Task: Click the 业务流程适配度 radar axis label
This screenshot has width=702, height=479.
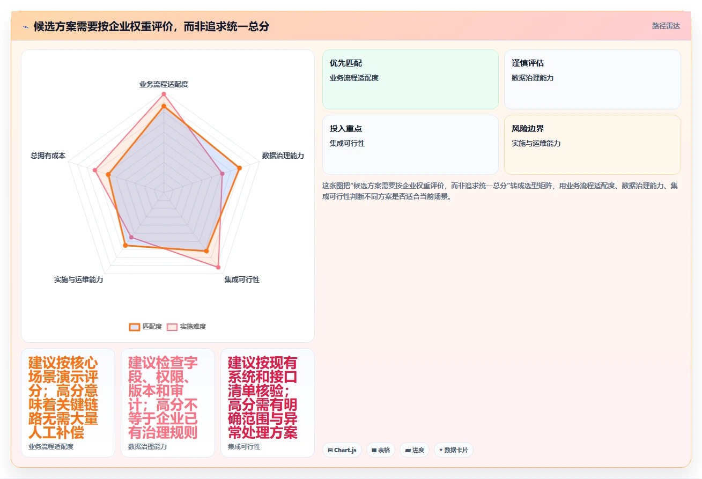Action: point(164,84)
